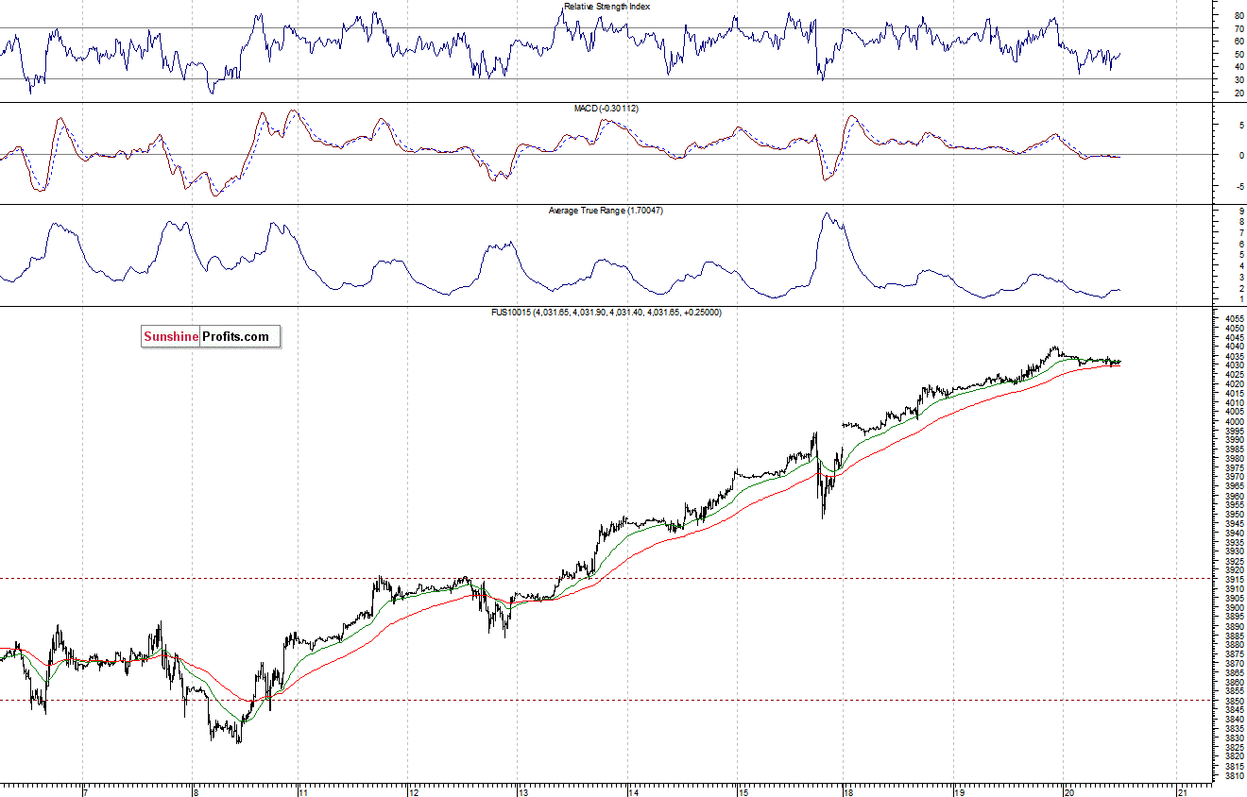Click the 4030 price axis label
The image size is (1247, 797).
click(x=1234, y=365)
